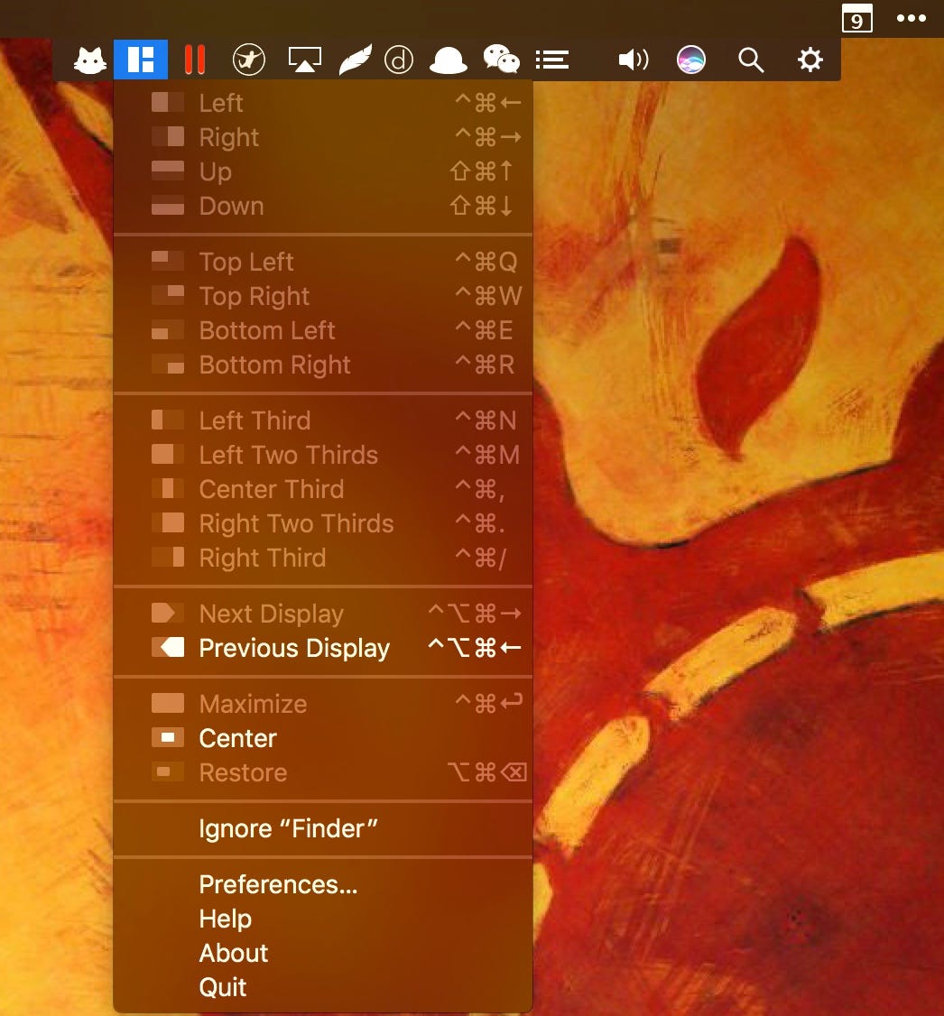Screen dimensions: 944x1016
Task: Select the Right half menu item
Action: [323, 137]
